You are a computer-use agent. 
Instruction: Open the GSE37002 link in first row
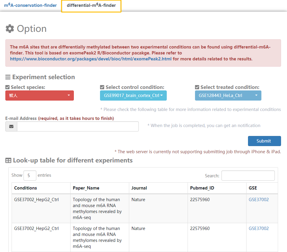tap(258, 200)
